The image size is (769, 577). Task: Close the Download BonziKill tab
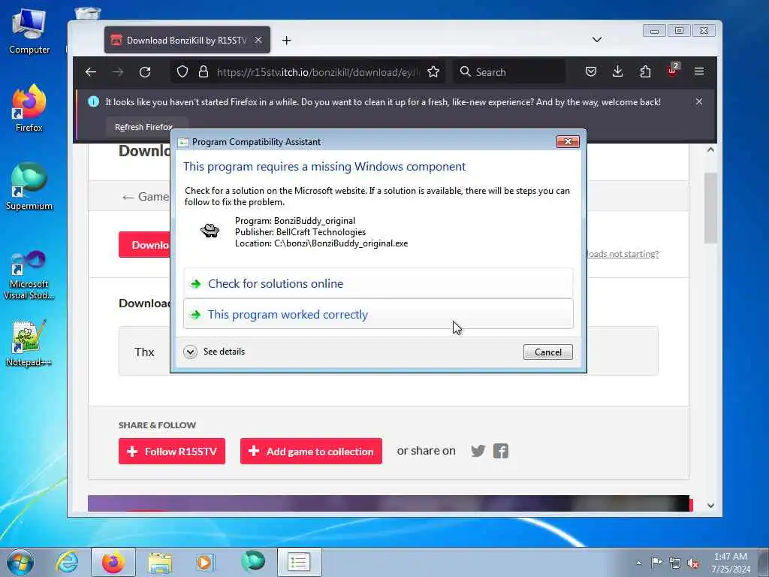point(258,41)
